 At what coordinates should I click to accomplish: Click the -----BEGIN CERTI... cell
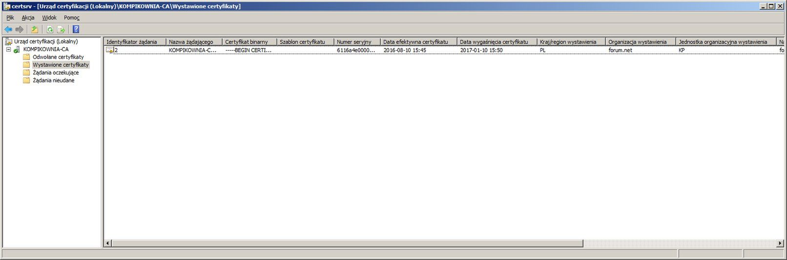point(249,50)
